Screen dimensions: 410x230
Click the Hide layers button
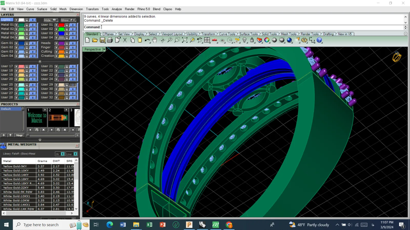[50, 20]
